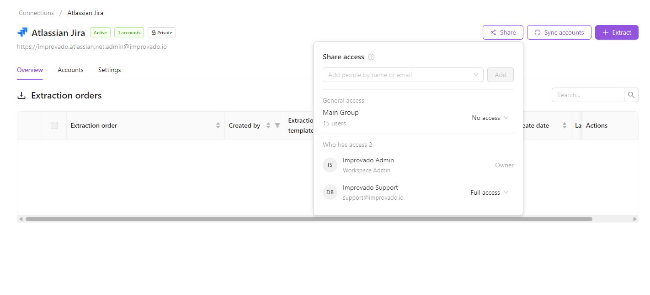
Task: Open the Add people by name dropdown
Action: coord(403,75)
